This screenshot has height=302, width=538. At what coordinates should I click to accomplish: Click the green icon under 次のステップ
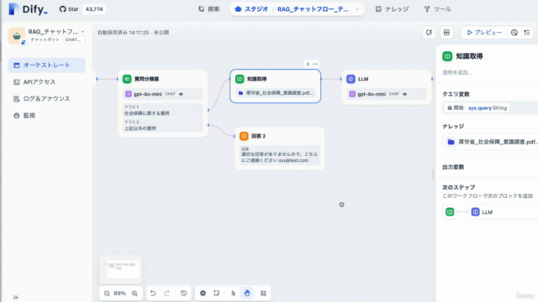[450, 212]
